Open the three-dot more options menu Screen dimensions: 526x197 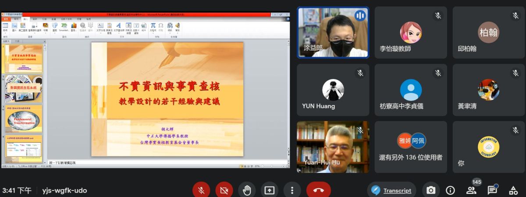point(292,190)
